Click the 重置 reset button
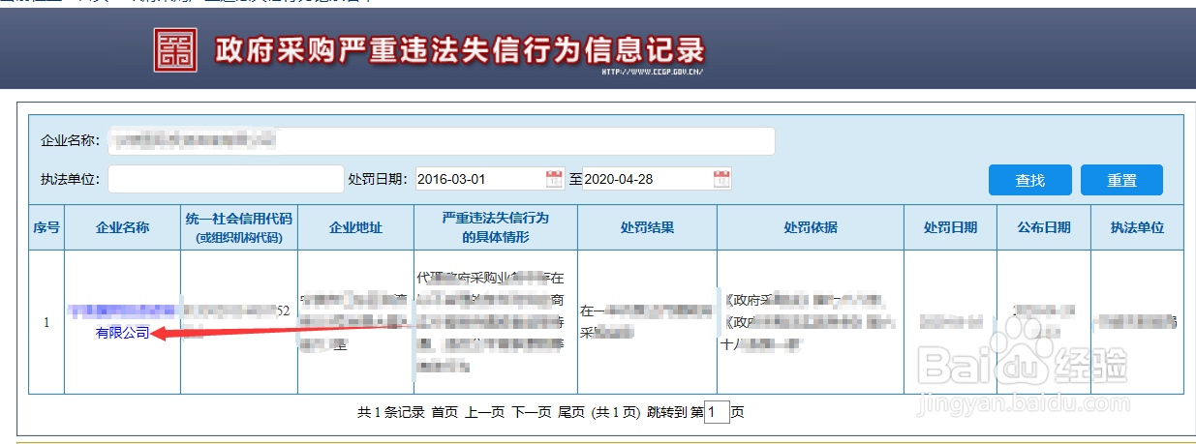The height and width of the screenshot is (444, 1196). [x=1121, y=180]
